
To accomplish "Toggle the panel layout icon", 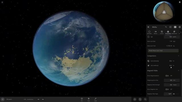I will tap(171, 27).
